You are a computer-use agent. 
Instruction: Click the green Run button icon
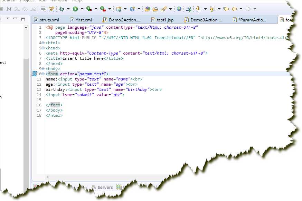[75, 9]
